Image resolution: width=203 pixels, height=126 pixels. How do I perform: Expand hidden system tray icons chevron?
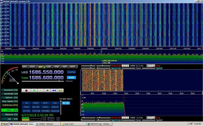(189, 124)
